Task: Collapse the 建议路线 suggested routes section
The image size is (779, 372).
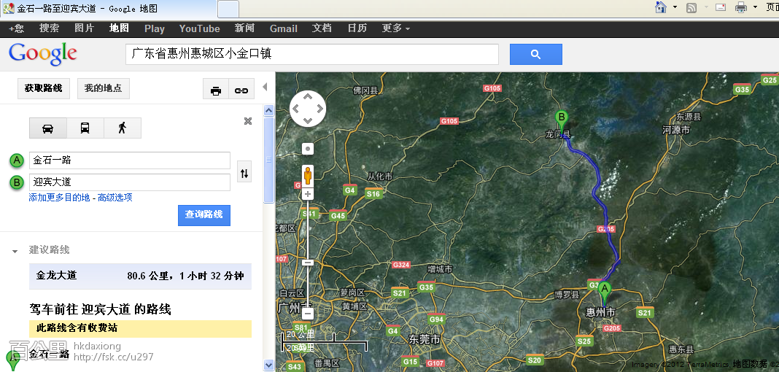Action: click(15, 251)
